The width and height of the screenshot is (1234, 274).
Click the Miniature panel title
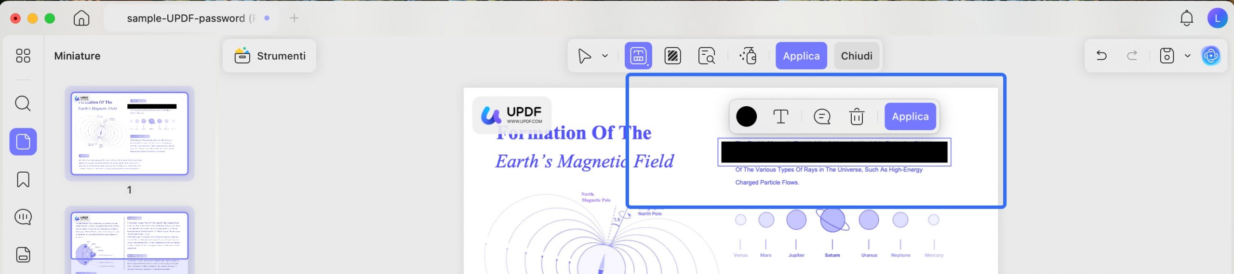coord(77,56)
